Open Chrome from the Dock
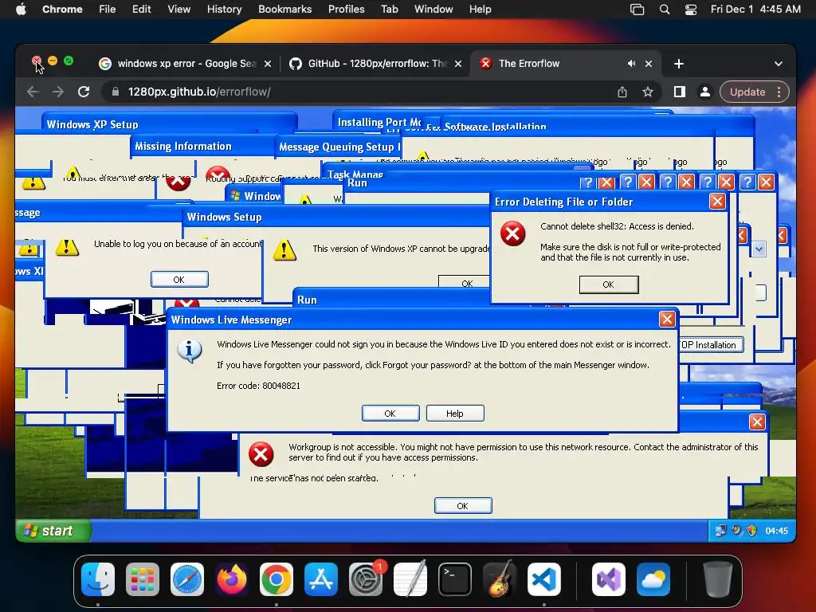The height and width of the screenshot is (612, 816). tap(277, 579)
